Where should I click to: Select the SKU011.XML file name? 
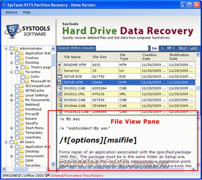point(74,94)
